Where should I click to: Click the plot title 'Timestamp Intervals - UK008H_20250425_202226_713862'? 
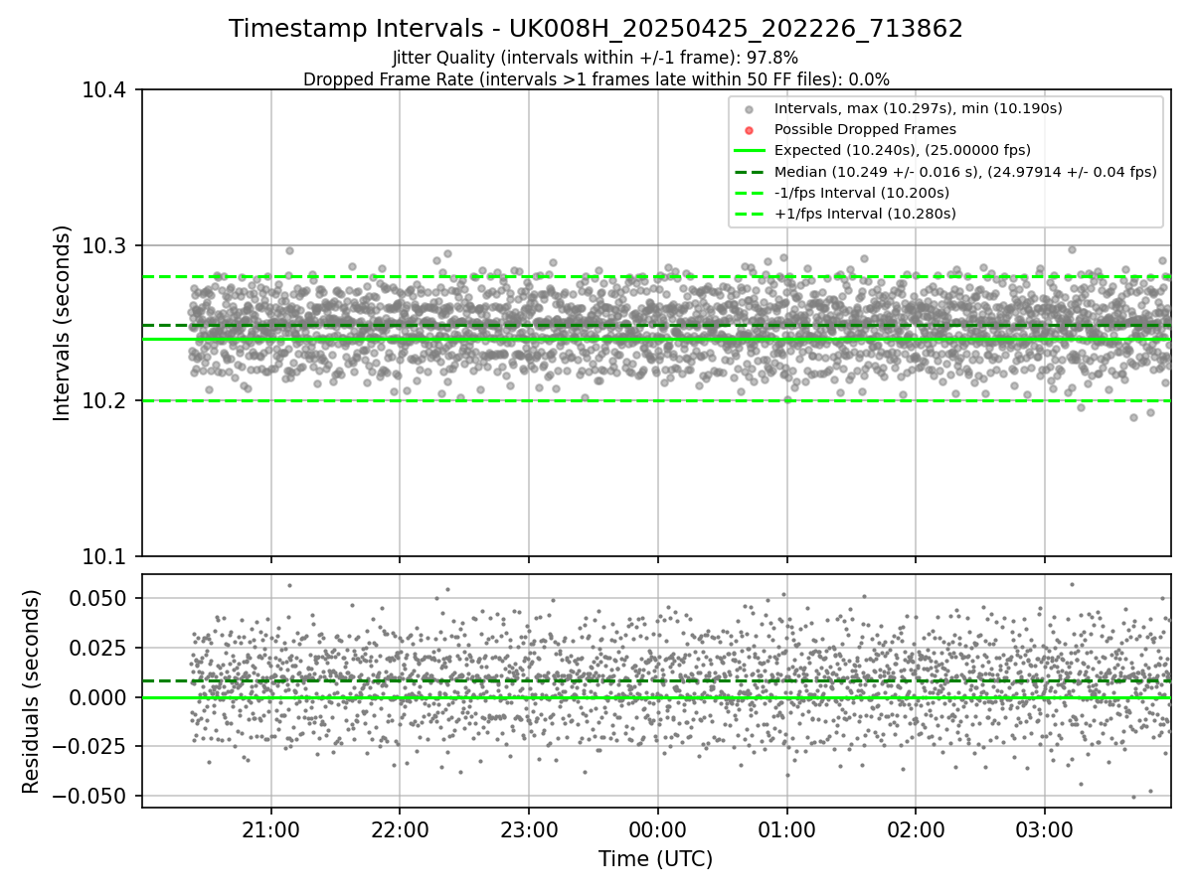596,29
